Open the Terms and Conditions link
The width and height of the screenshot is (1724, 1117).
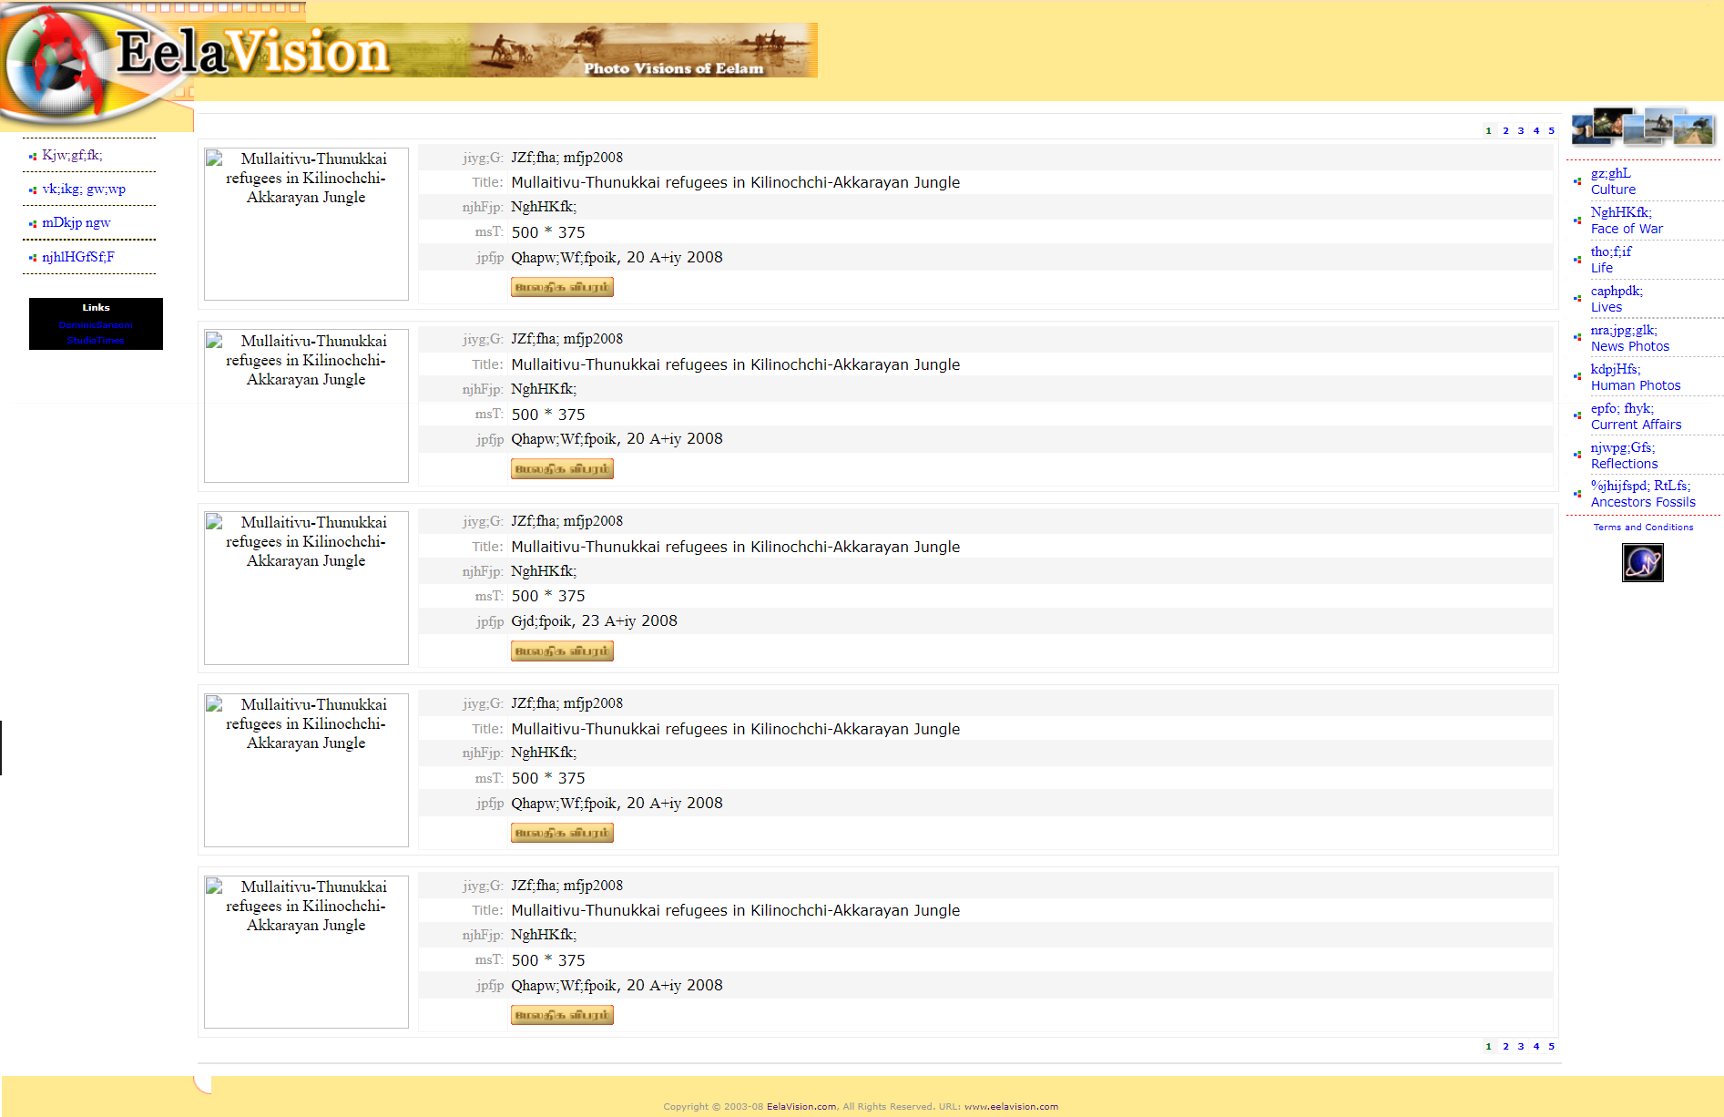pyautogui.click(x=1643, y=527)
